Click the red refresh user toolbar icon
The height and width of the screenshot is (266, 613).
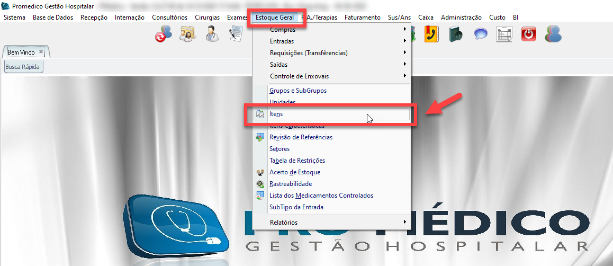click(x=163, y=34)
